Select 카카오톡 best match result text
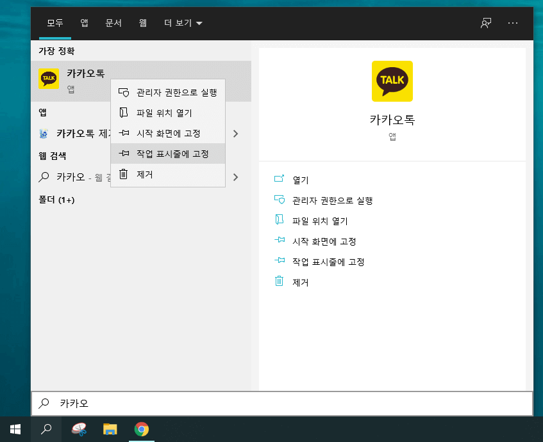The image size is (543, 442). [x=85, y=74]
